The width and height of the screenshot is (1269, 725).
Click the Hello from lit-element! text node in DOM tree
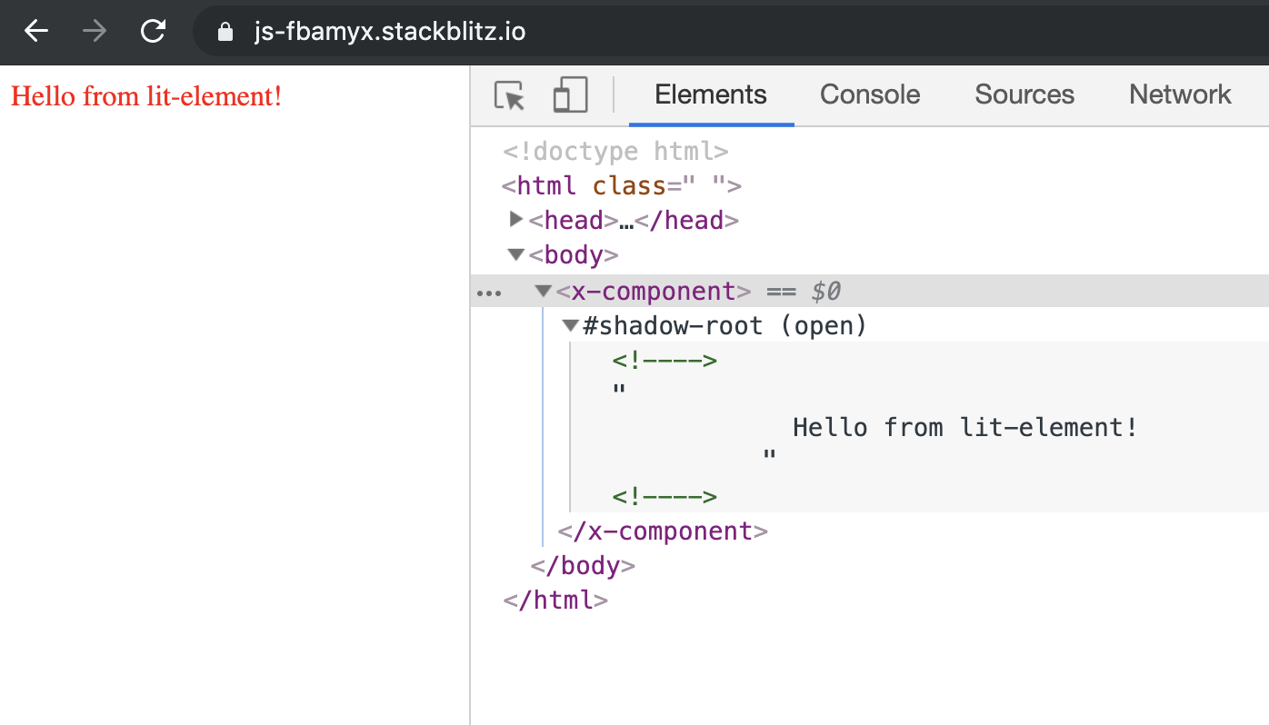(965, 427)
